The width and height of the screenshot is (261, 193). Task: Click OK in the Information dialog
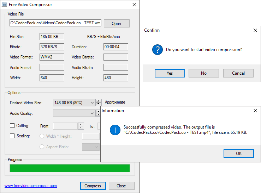click(x=239, y=154)
